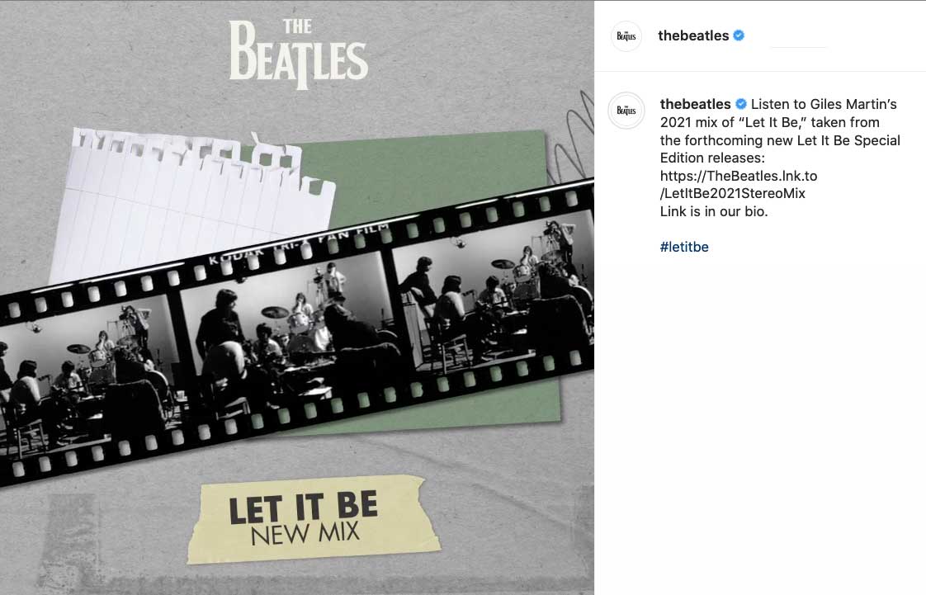Open the #letitbe hashtag
The width and height of the screenshot is (926, 595).
coord(684,247)
